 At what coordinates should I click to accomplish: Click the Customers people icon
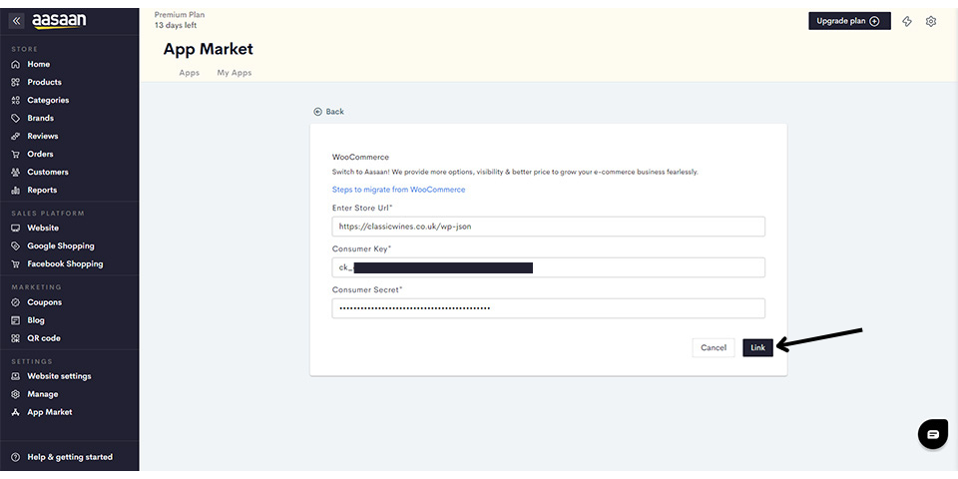click(x=16, y=173)
